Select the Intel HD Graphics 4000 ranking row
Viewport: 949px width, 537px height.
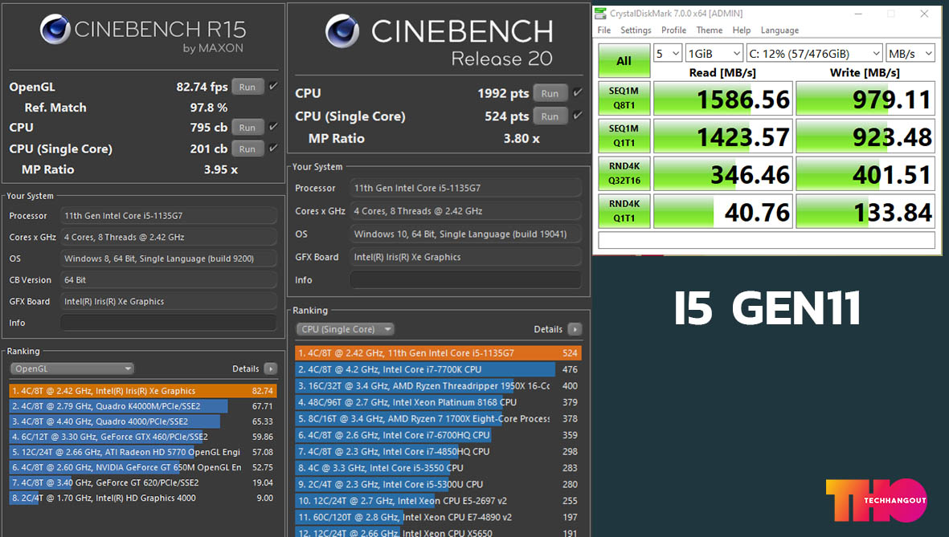coord(143,498)
